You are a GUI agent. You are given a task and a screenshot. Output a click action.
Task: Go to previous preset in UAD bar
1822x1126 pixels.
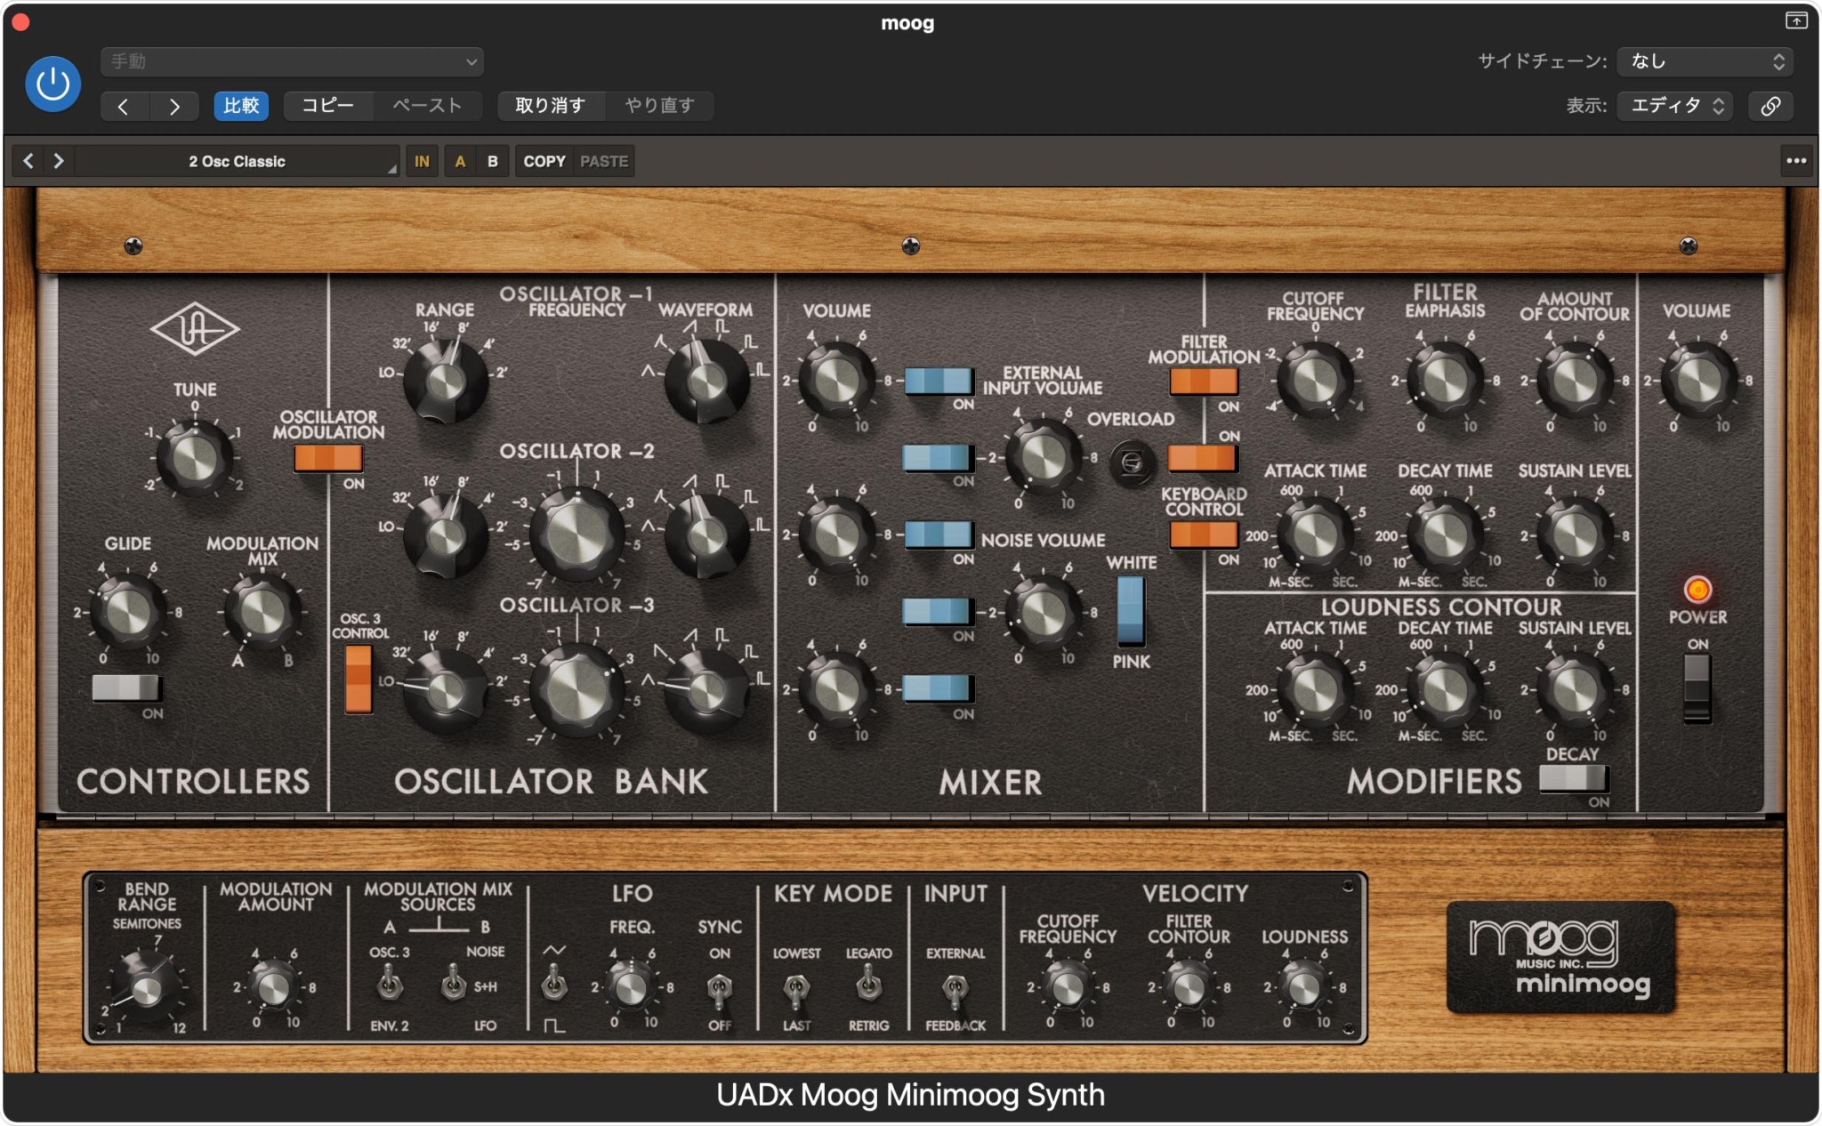point(28,161)
